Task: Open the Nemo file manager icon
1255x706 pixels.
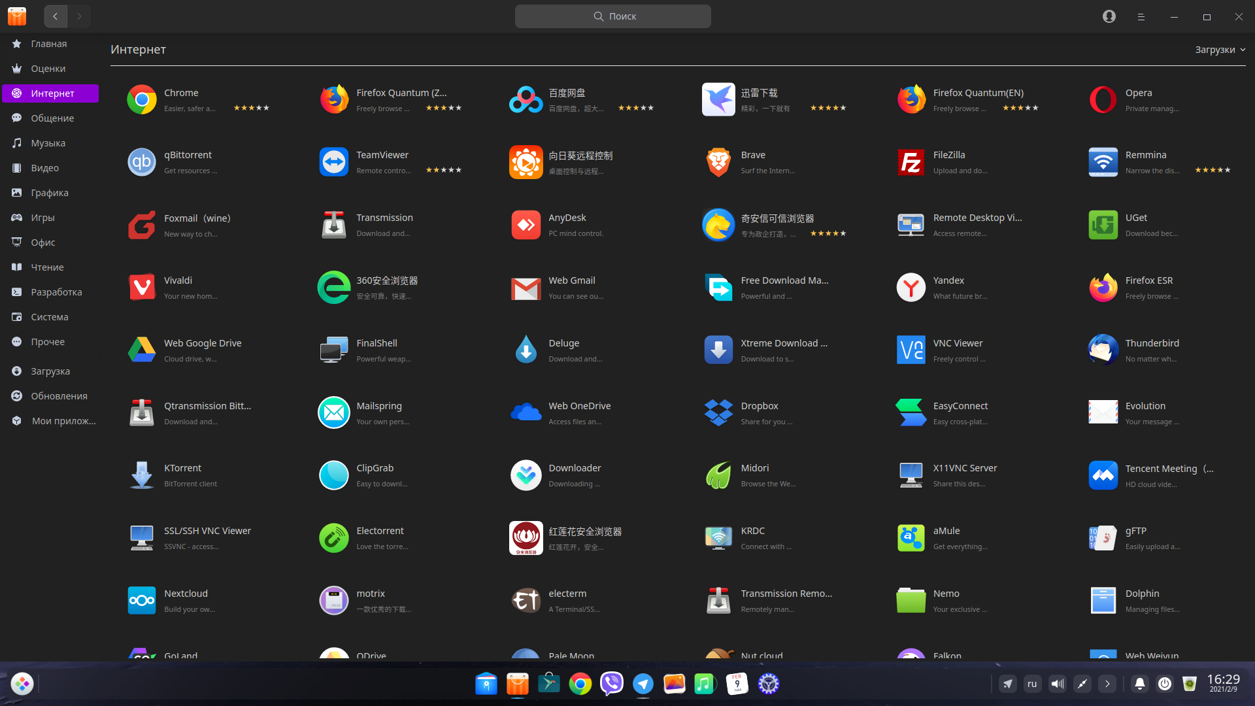Action: click(x=911, y=601)
